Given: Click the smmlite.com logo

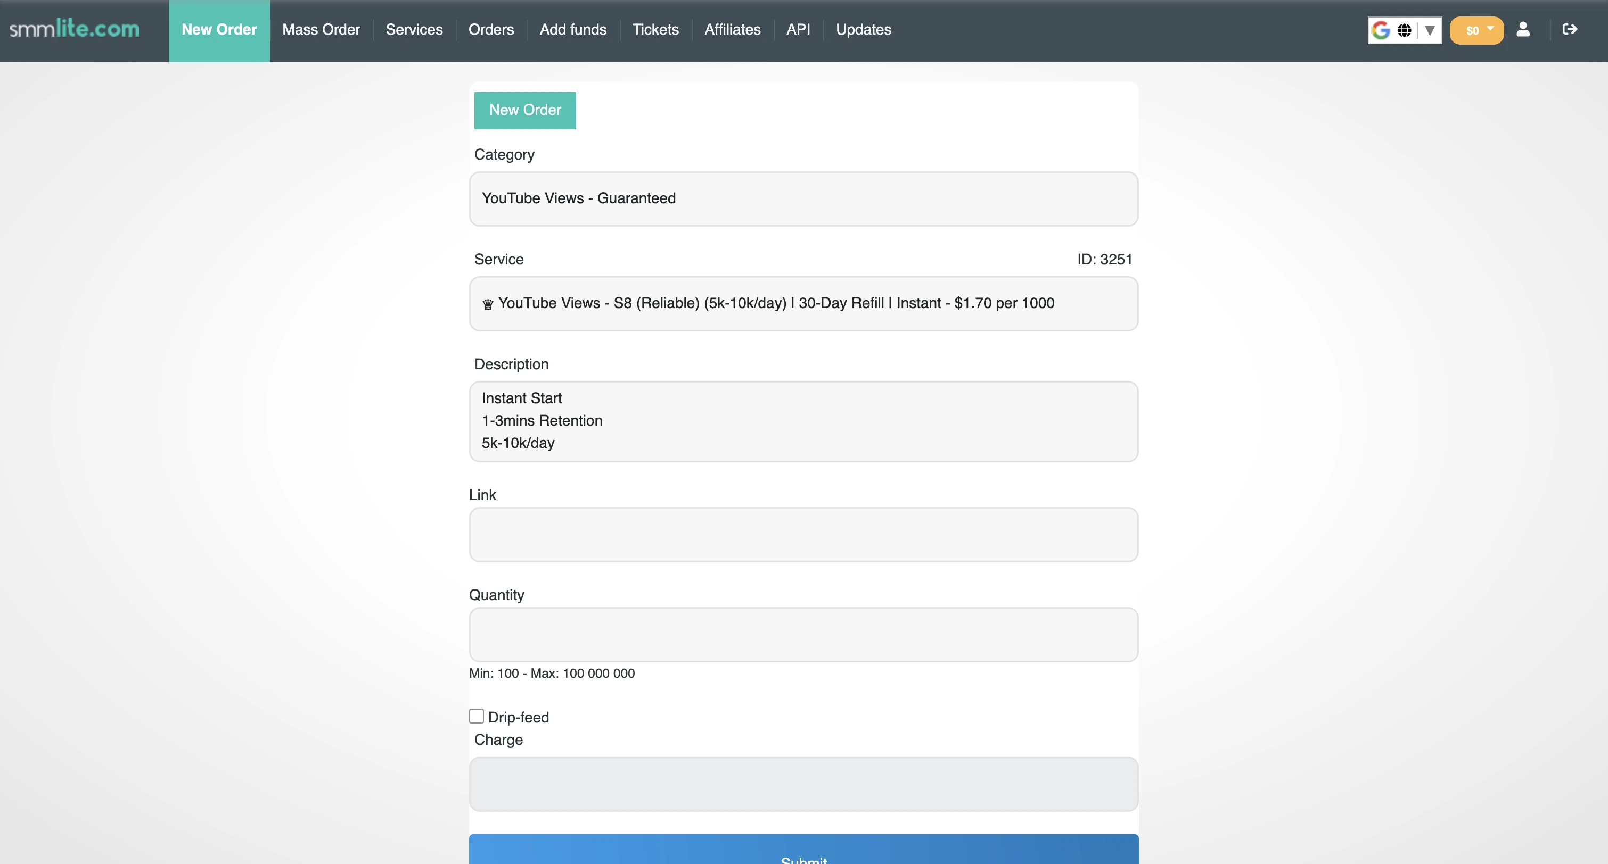Looking at the screenshot, I should (75, 29).
